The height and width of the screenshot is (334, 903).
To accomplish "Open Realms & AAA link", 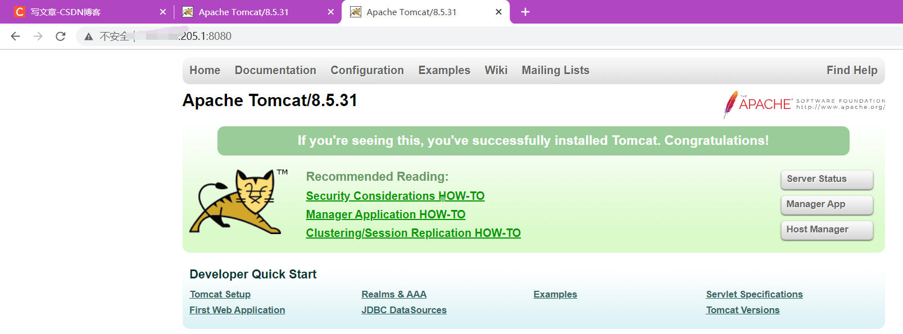I will pyautogui.click(x=394, y=294).
